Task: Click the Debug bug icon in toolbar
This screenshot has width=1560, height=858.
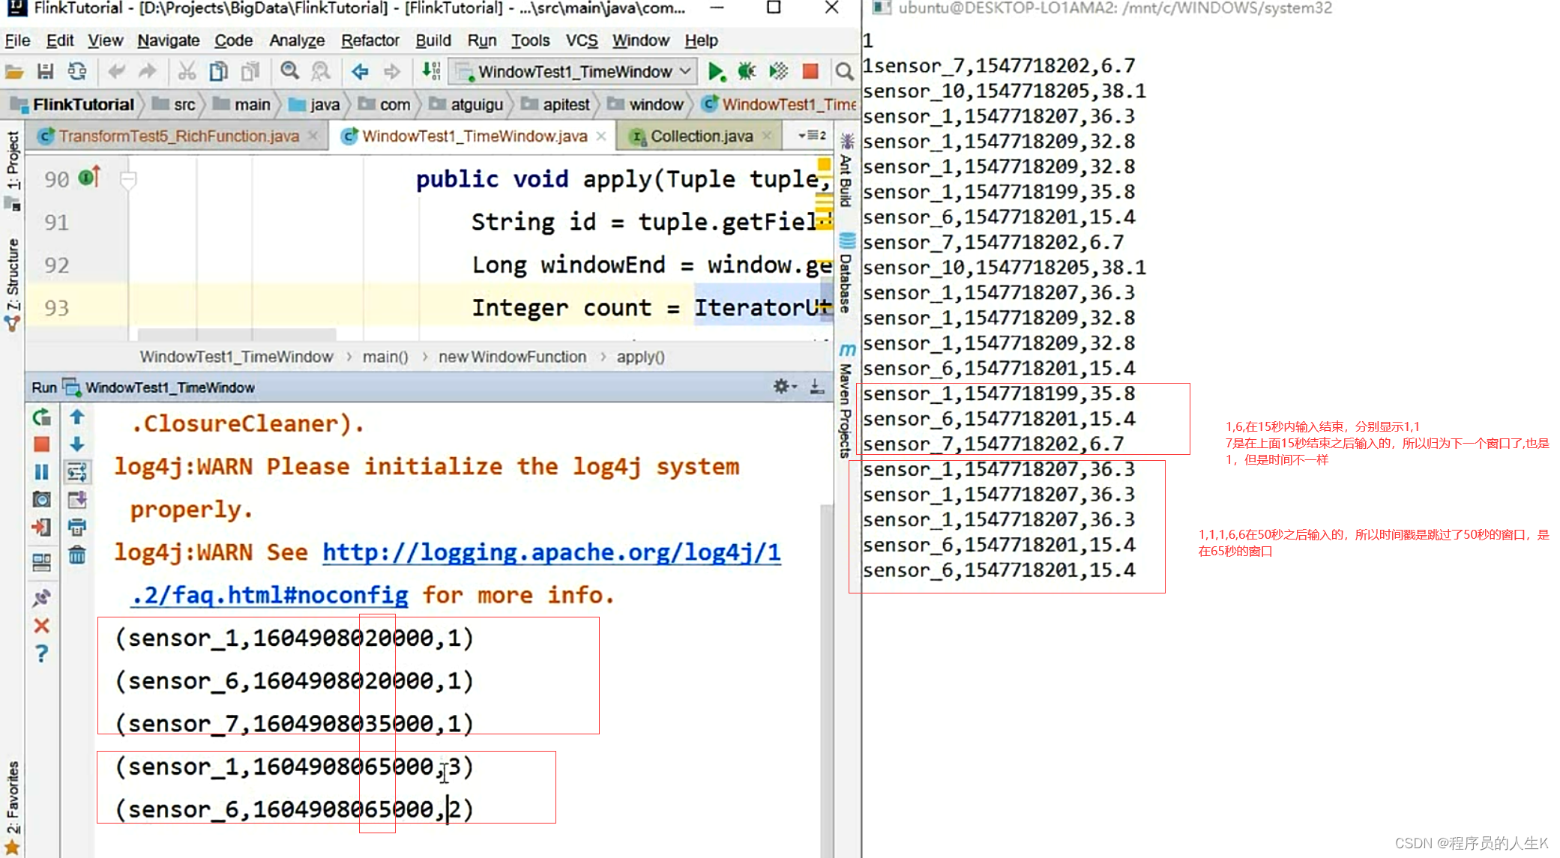Action: pyautogui.click(x=747, y=72)
